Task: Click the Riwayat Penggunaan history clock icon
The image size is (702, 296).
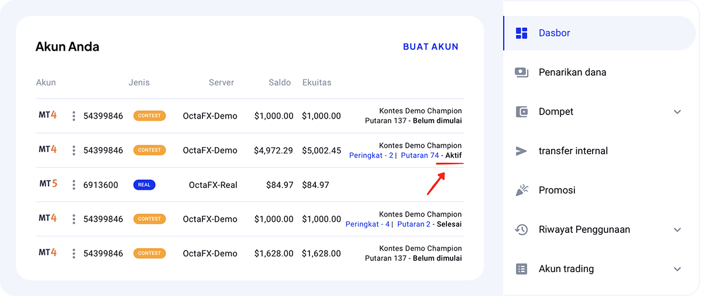Action: pyautogui.click(x=521, y=229)
